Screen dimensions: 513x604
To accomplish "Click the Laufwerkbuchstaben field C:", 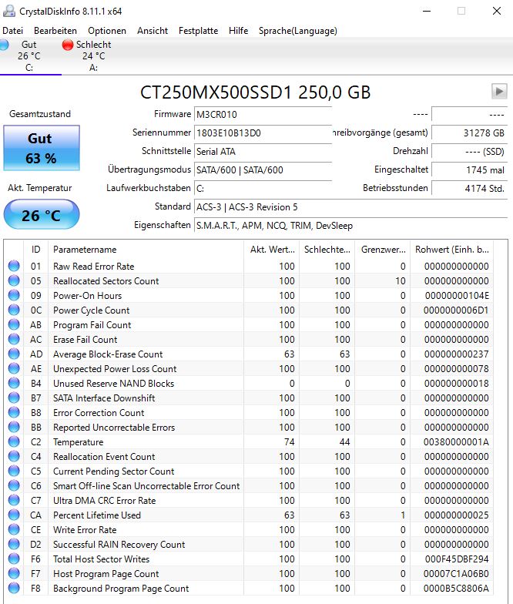I will click(x=263, y=188).
